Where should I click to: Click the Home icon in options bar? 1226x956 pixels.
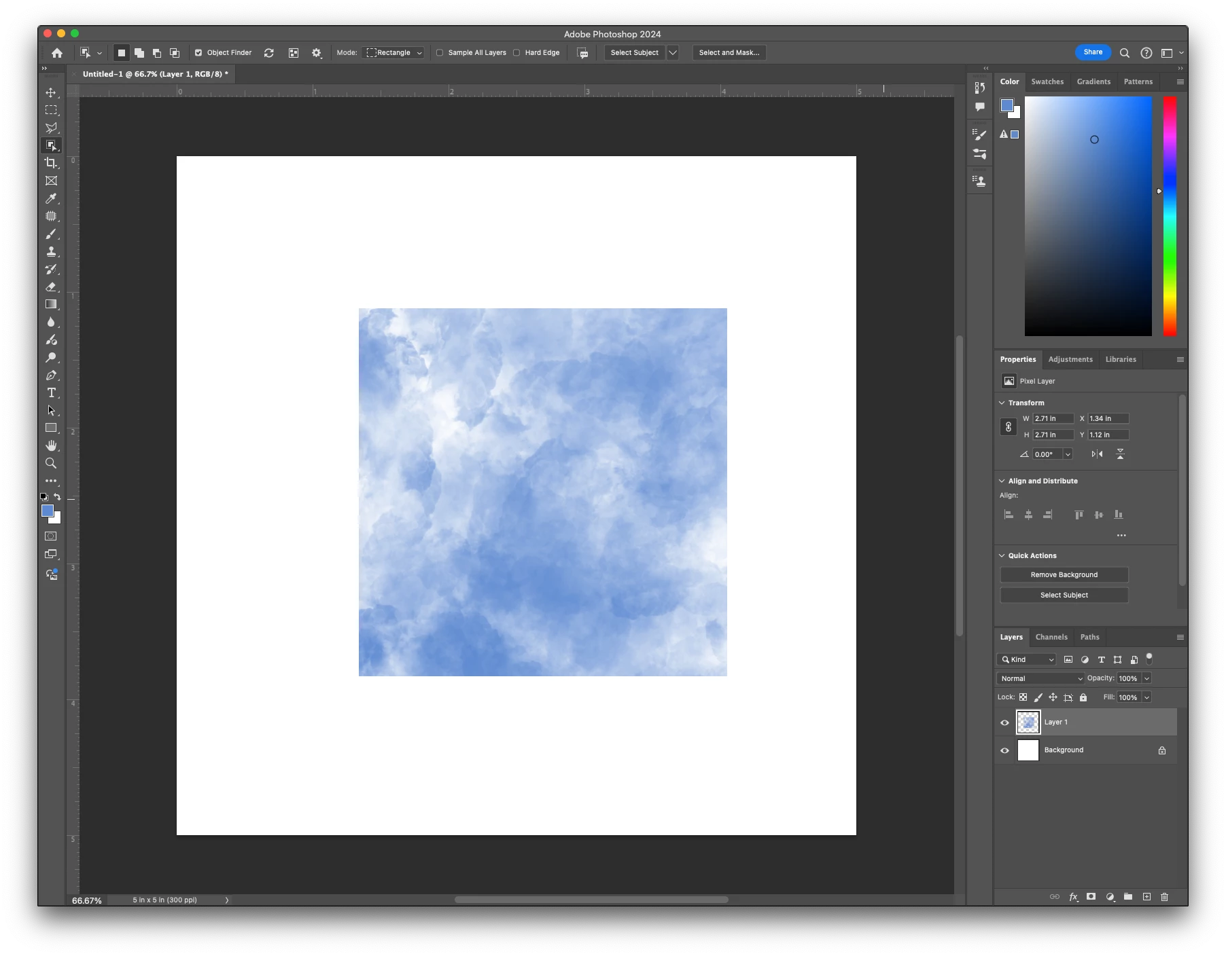57,52
